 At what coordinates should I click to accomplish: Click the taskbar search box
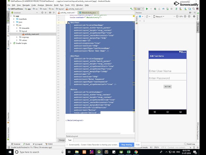[39, 152]
